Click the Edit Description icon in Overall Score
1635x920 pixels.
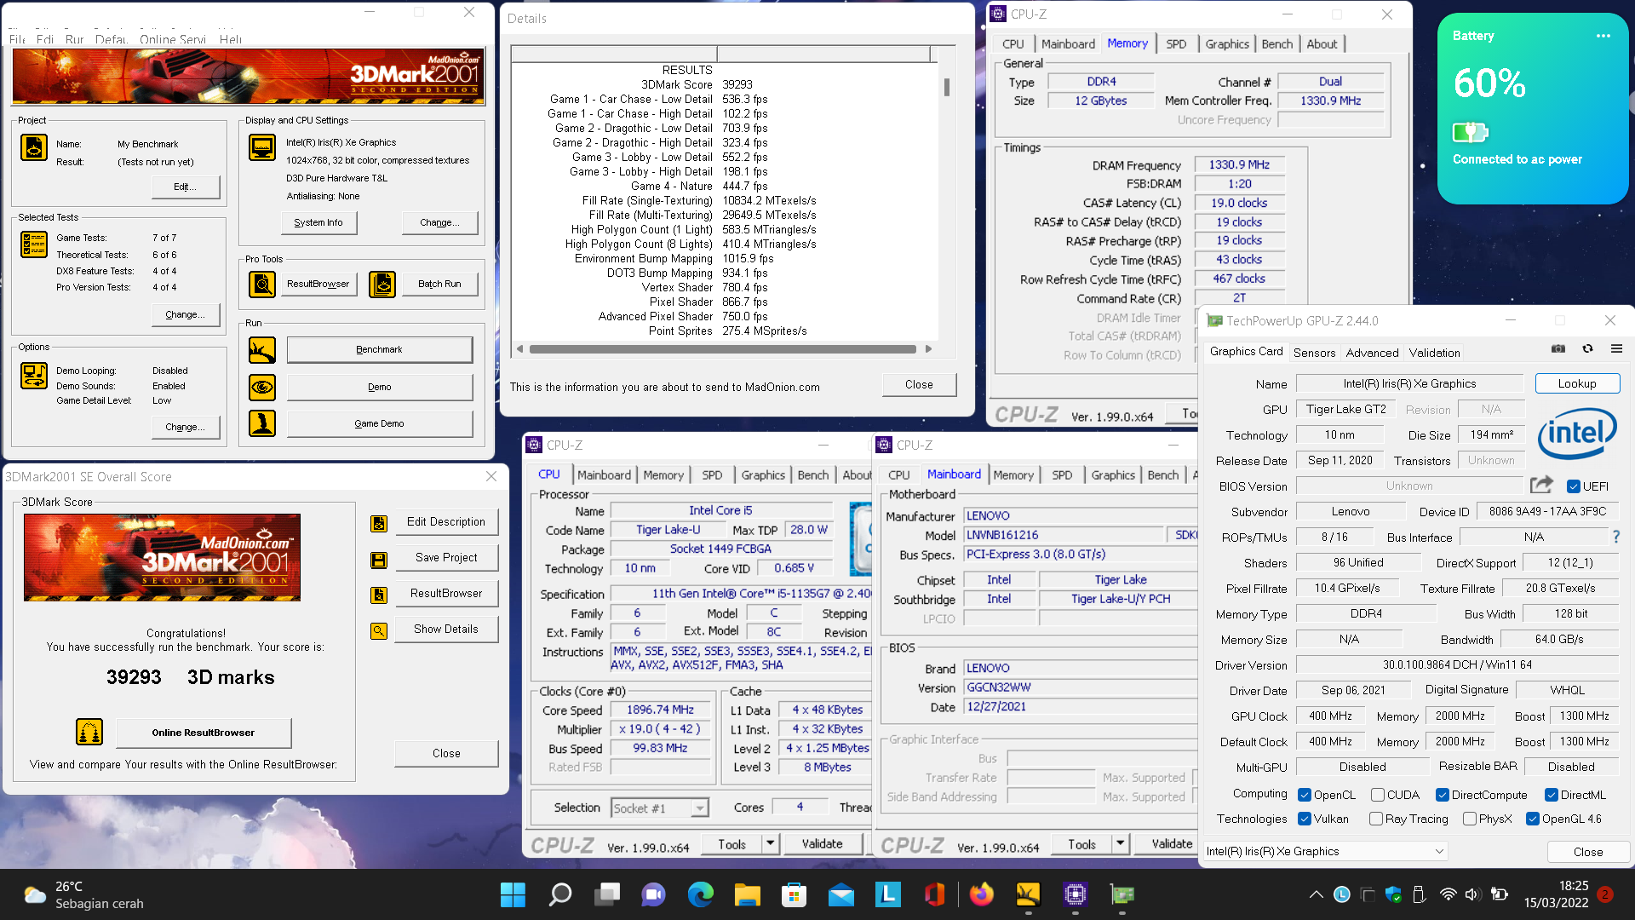coord(379,523)
